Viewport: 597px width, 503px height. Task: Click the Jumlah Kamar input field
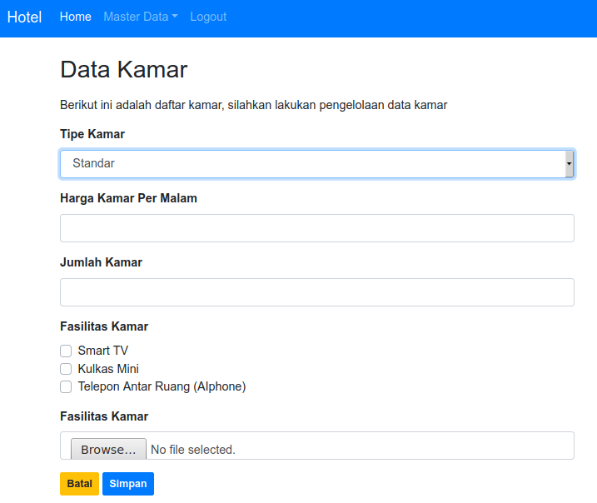click(x=317, y=292)
